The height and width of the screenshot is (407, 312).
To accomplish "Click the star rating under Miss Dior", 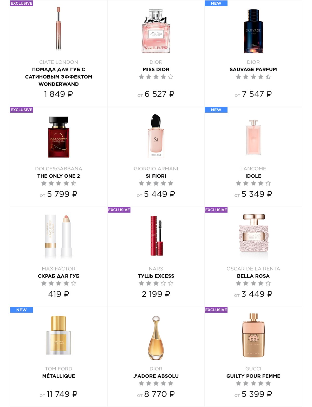I will coord(156,77).
